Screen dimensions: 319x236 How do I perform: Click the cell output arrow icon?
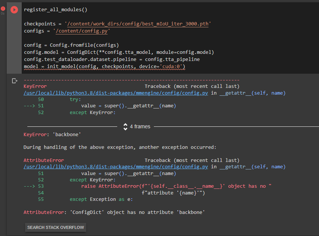(x=14, y=80)
